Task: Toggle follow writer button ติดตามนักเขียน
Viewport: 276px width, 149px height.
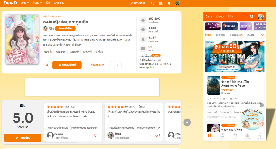Action: click(x=65, y=28)
